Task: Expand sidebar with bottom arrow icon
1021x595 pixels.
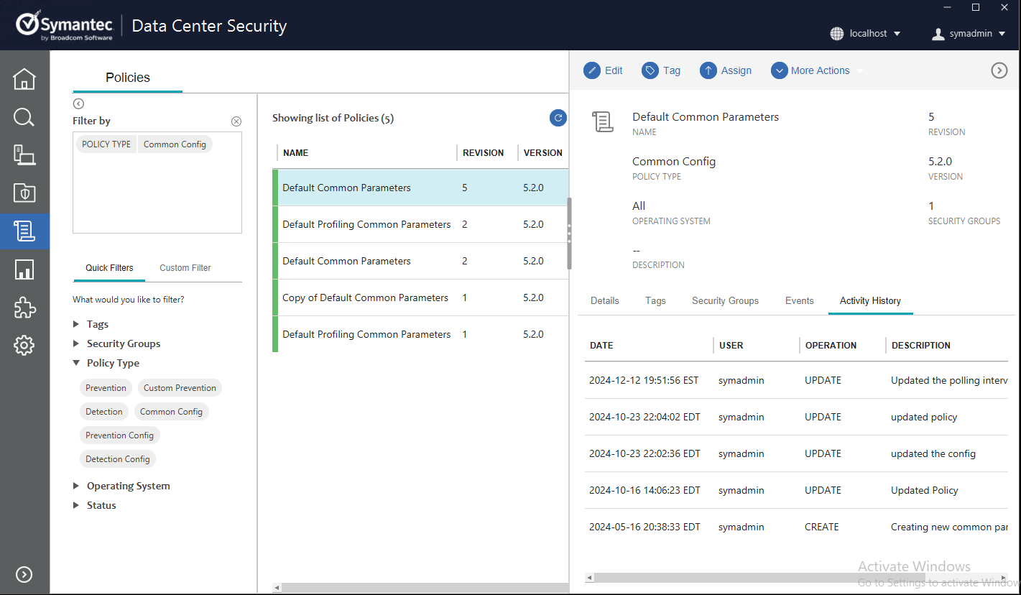Action: tap(24, 574)
